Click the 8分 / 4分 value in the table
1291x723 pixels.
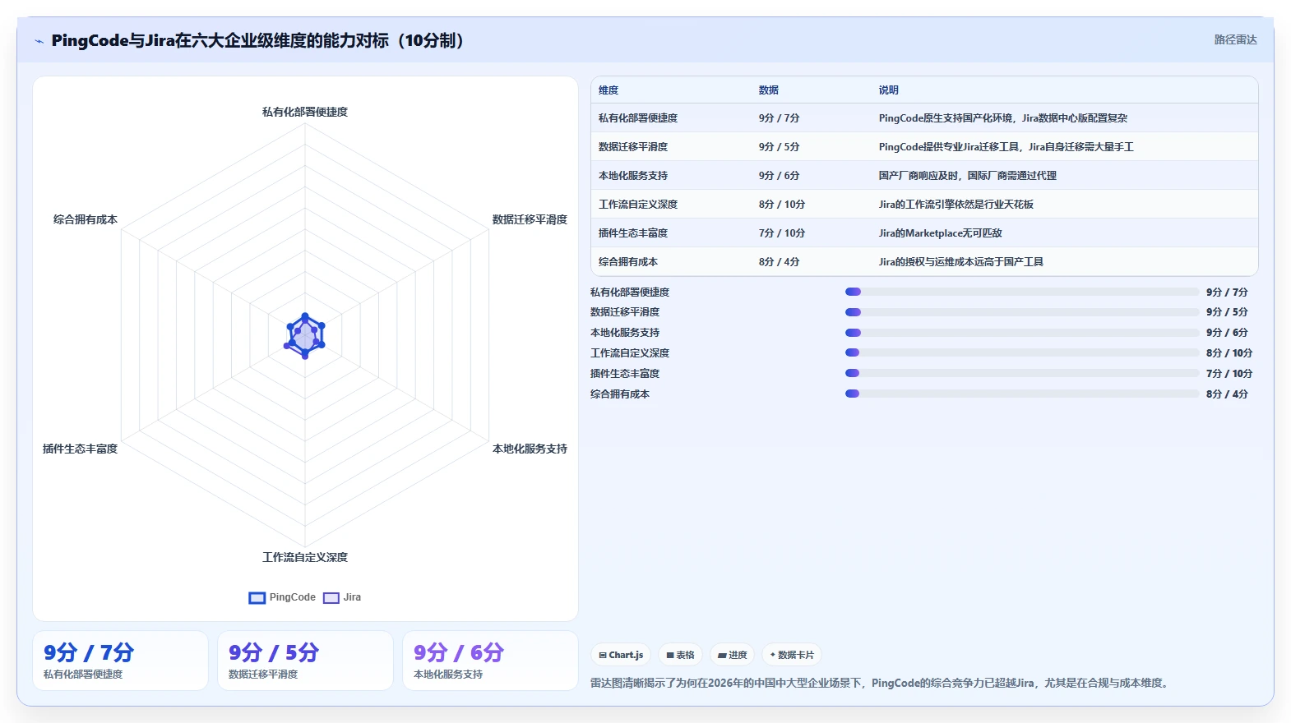(x=779, y=262)
